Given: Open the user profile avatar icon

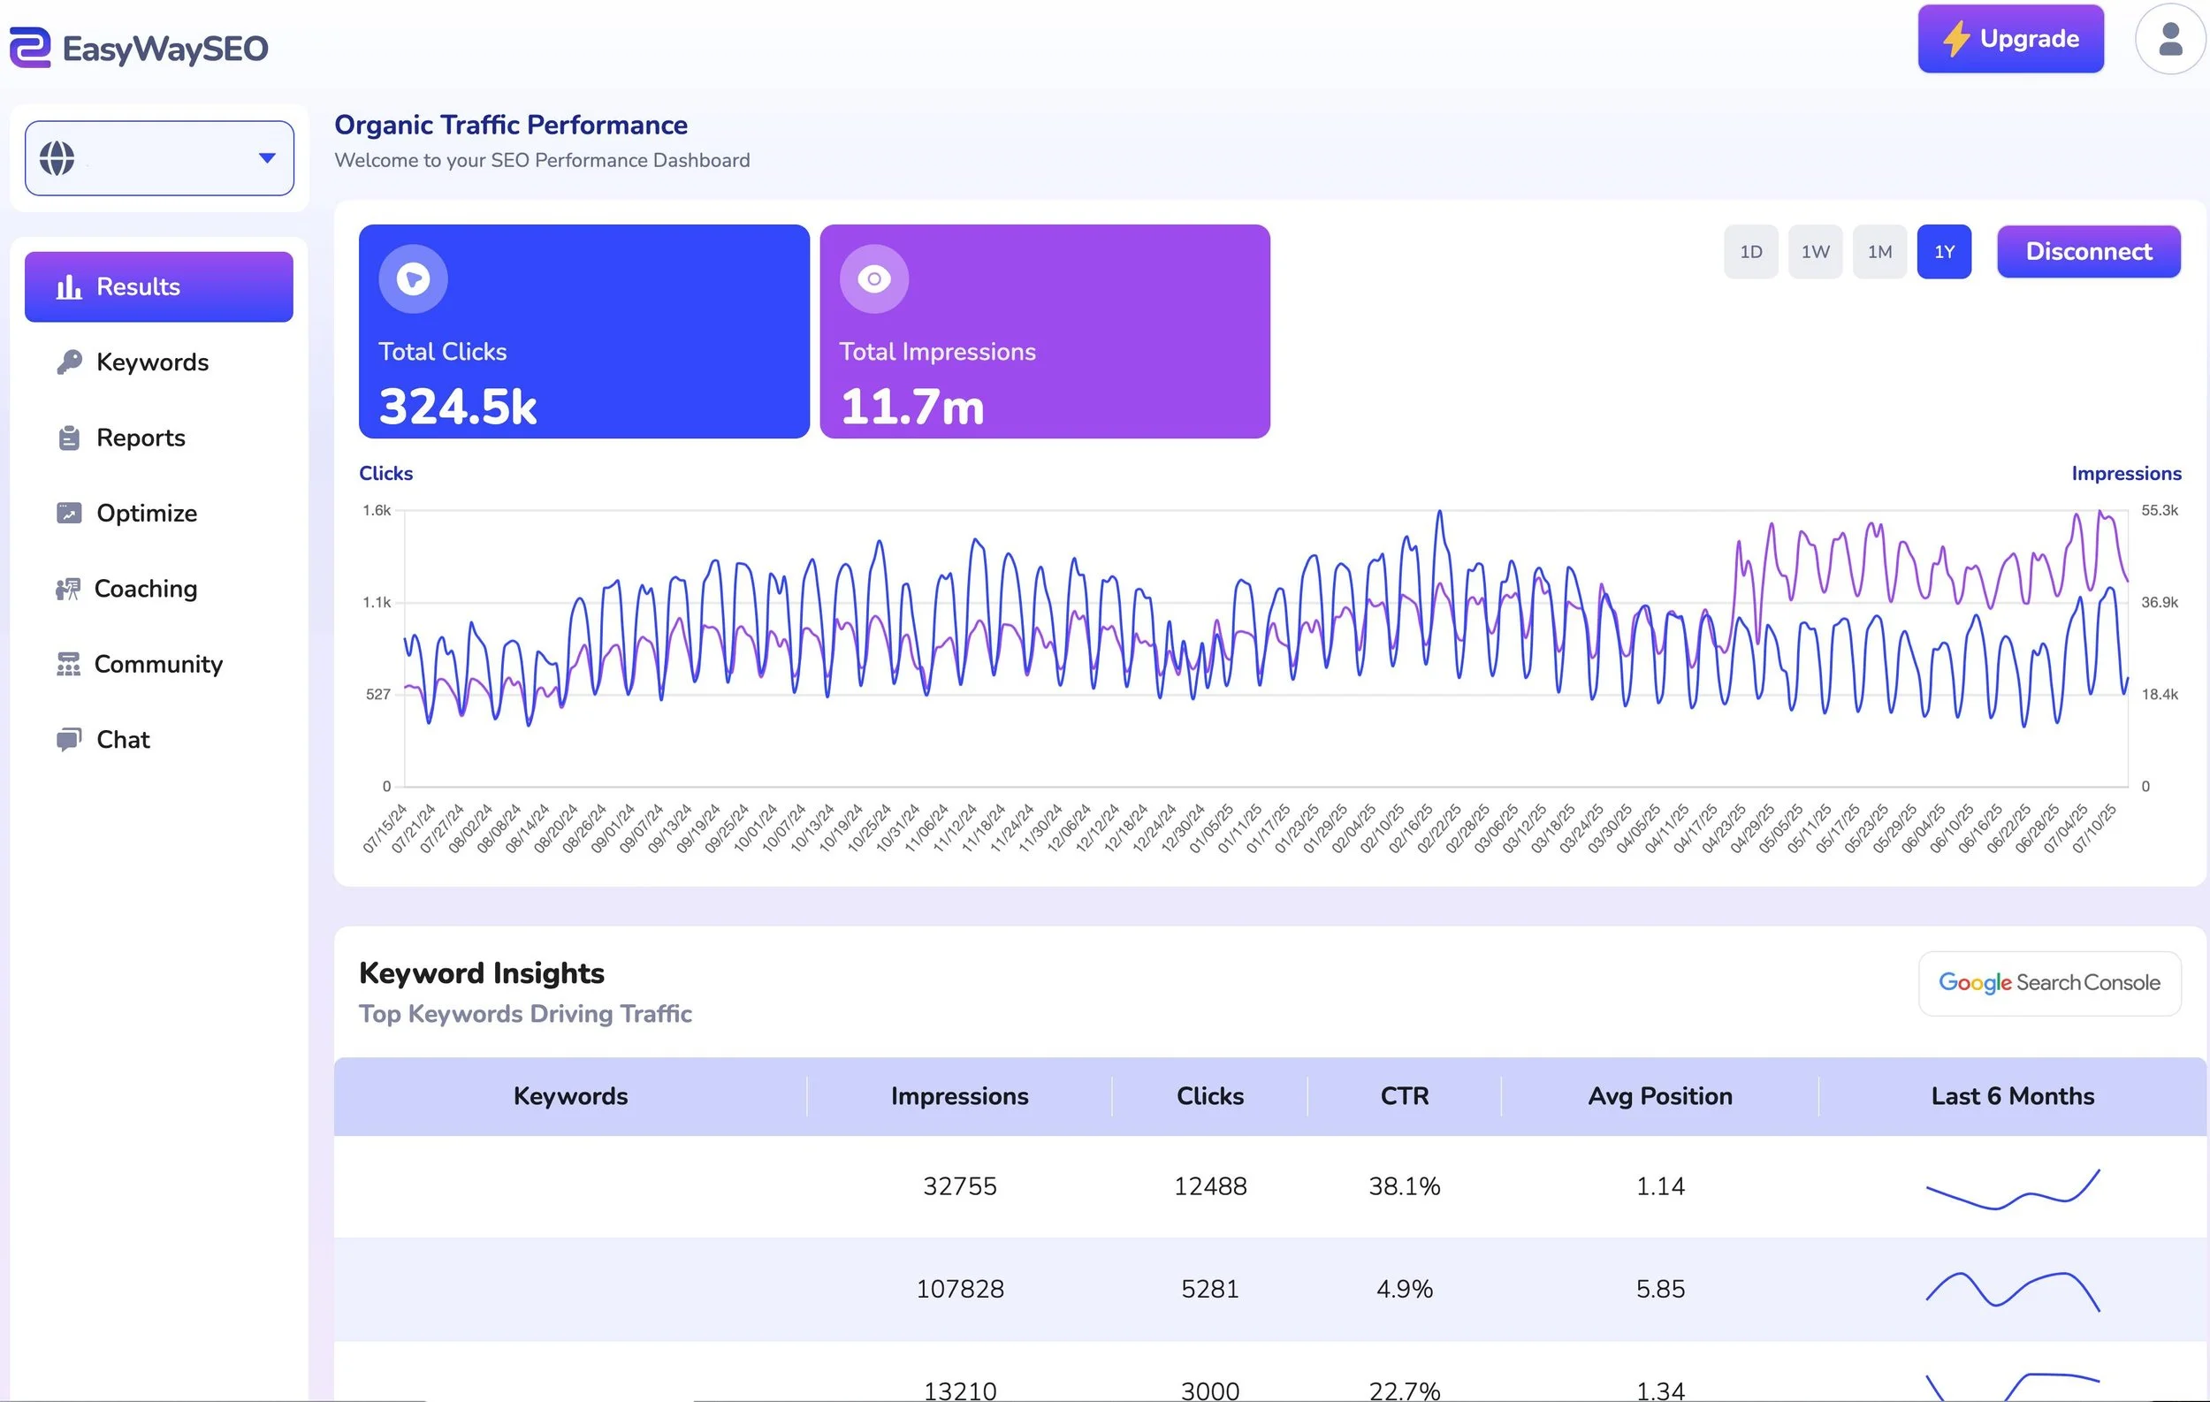Looking at the screenshot, I should (x=2169, y=40).
